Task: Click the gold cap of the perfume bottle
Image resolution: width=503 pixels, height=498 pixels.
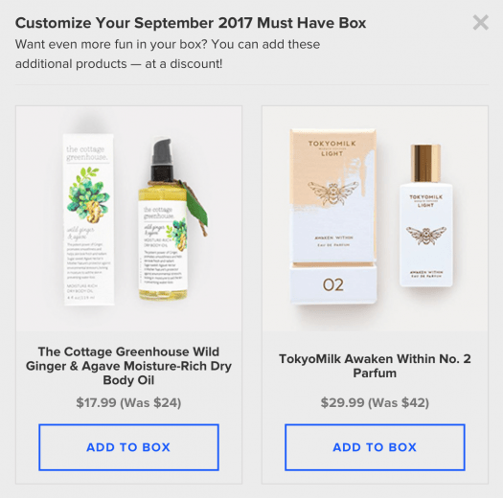Action: tap(425, 164)
